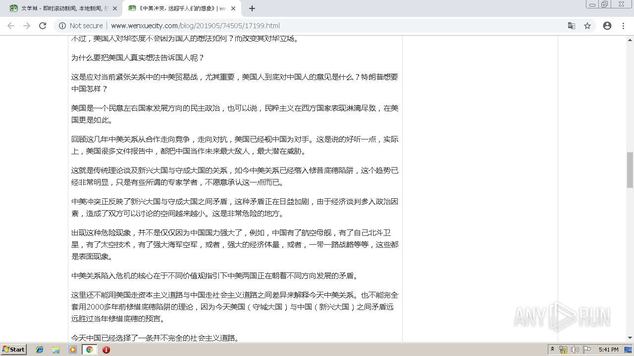Open the media player taskbar icon
This screenshot has height=356, width=634.
73,350
